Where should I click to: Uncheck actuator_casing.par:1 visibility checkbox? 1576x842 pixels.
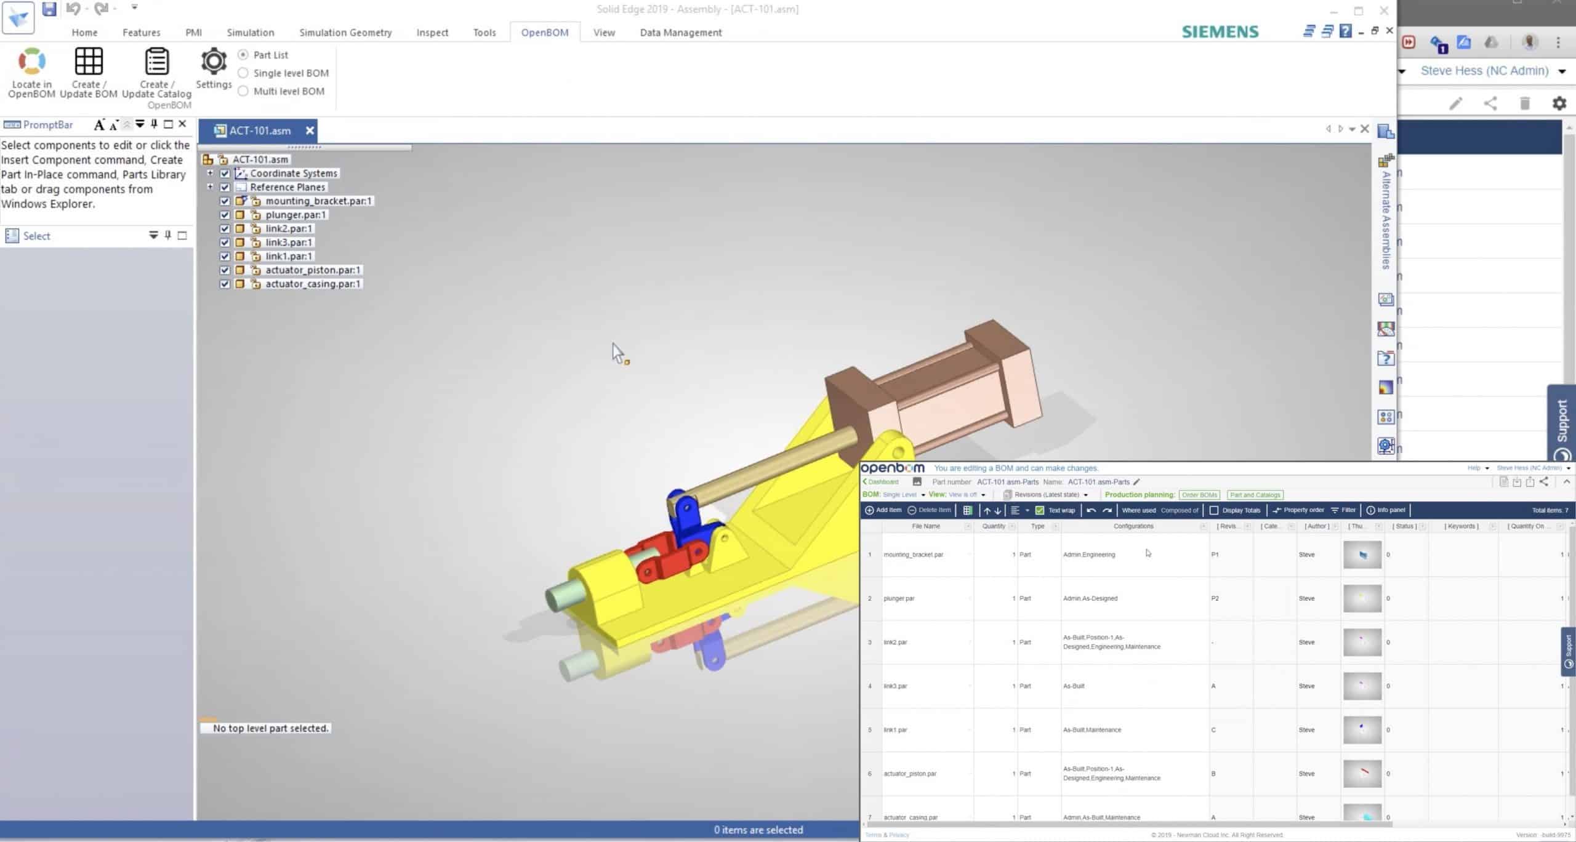tap(225, 284)
